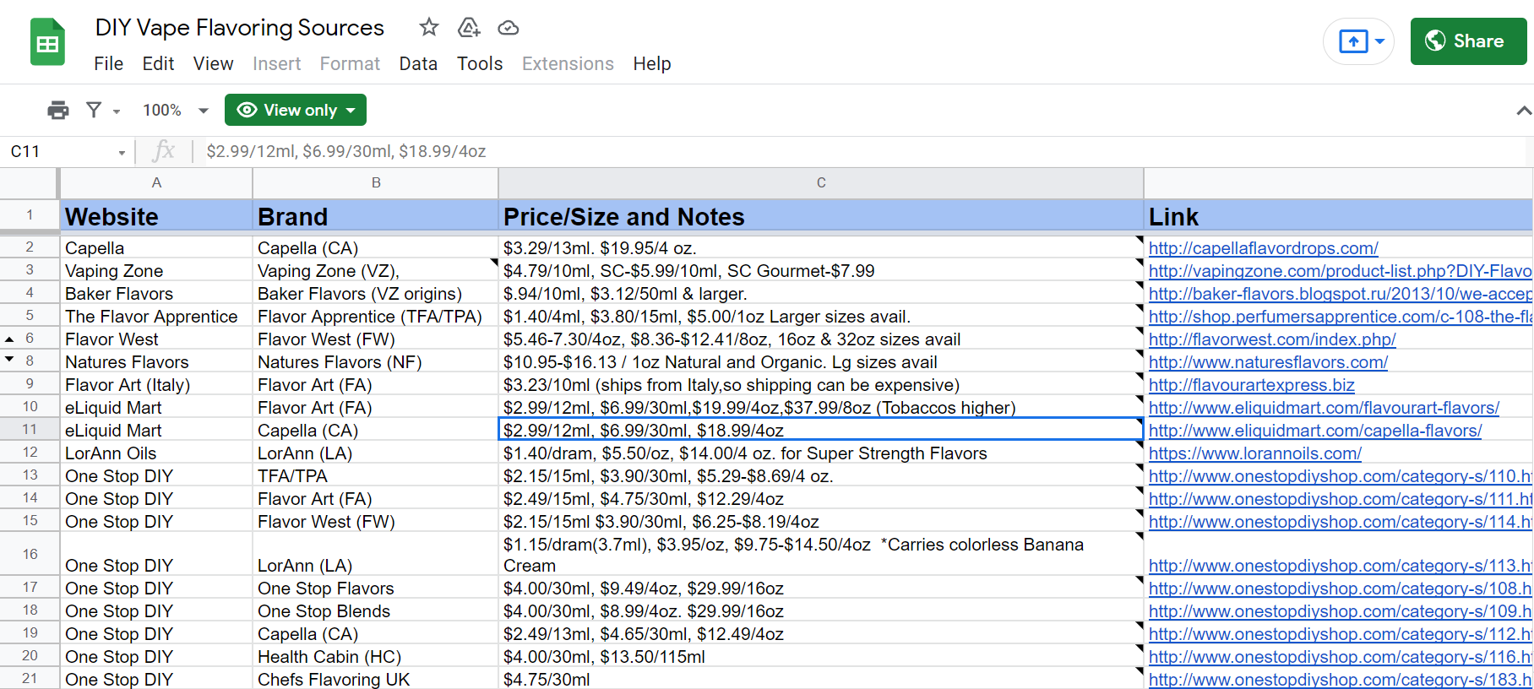Open the Format menu
Screen dimensions: 1534x689
coord(350,63)
